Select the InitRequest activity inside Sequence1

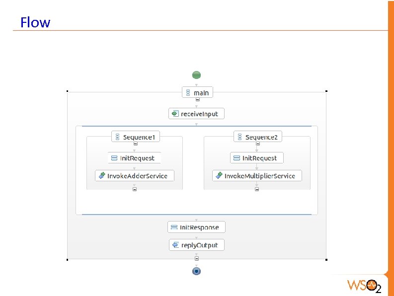click(x=134, y=158)
